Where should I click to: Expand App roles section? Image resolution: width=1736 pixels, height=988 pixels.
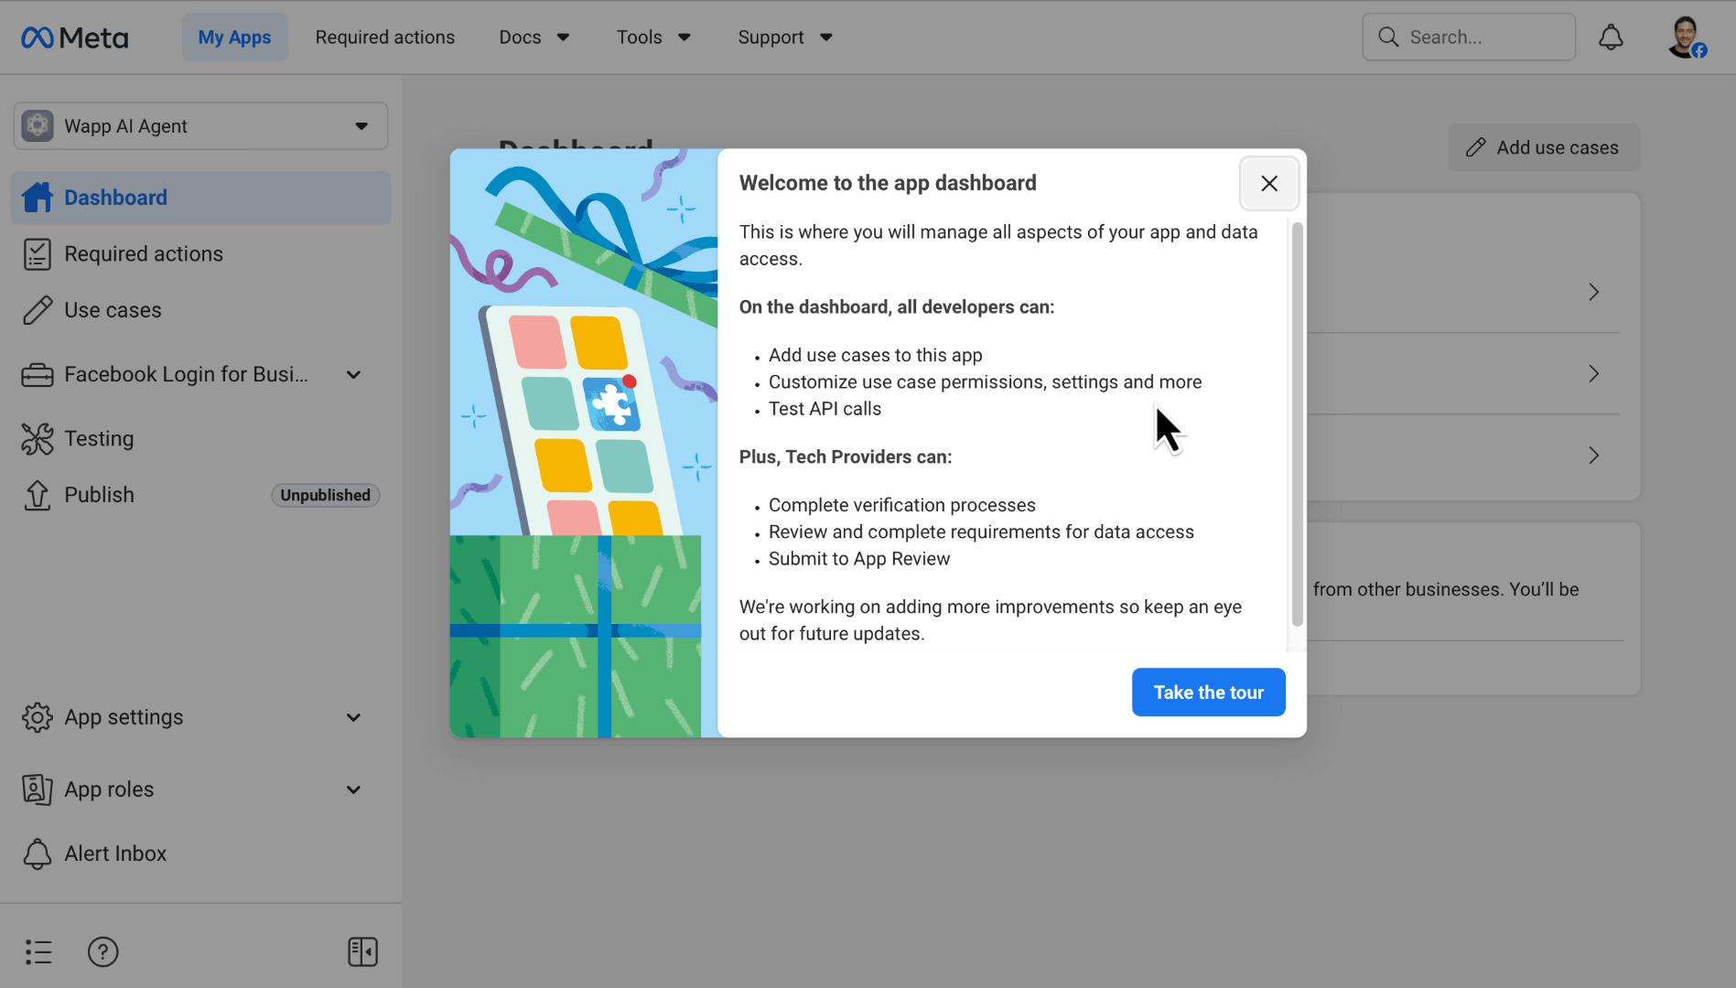pos(200,789)
